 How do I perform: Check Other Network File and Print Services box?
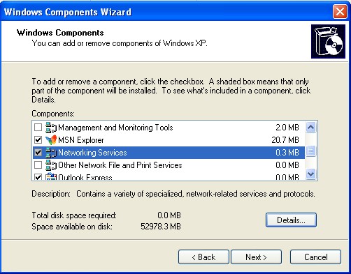click(x=38, y=165)
